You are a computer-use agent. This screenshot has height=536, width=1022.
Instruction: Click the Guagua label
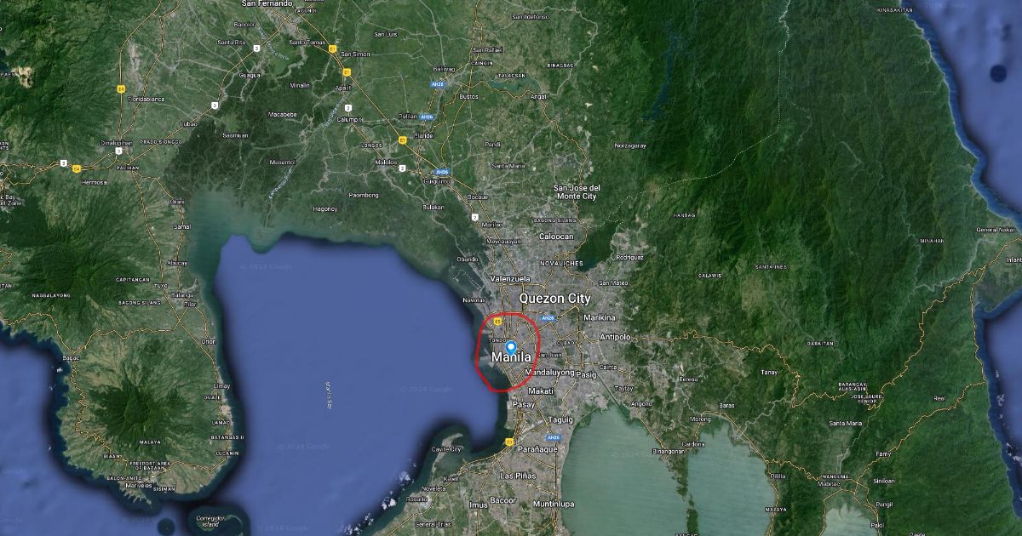(250, 75)
